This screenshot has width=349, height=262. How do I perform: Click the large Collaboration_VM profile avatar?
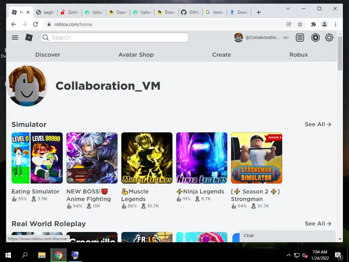(x=27, y=86)
